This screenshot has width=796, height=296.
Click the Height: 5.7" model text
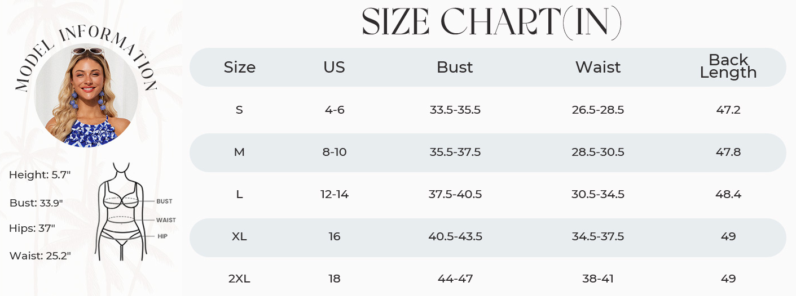click(x=39, y=175)
